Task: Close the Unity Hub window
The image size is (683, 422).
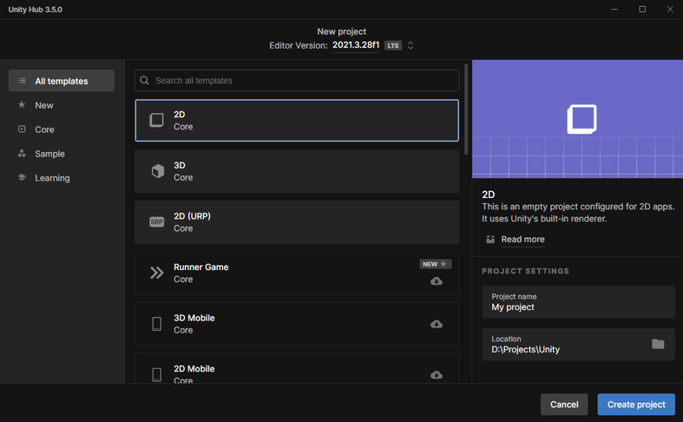Action: pos(670,9)
